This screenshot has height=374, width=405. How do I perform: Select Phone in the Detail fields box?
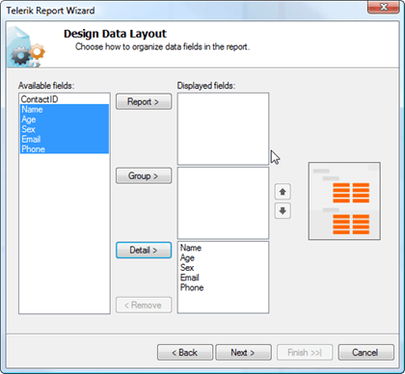click(223, 287)
